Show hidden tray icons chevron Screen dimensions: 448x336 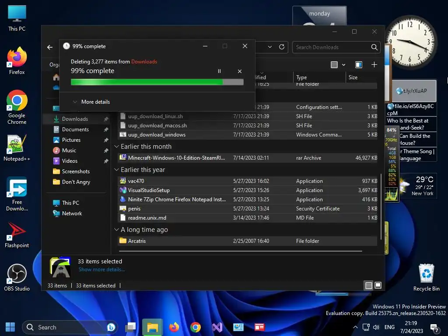(x=355, y=327)
